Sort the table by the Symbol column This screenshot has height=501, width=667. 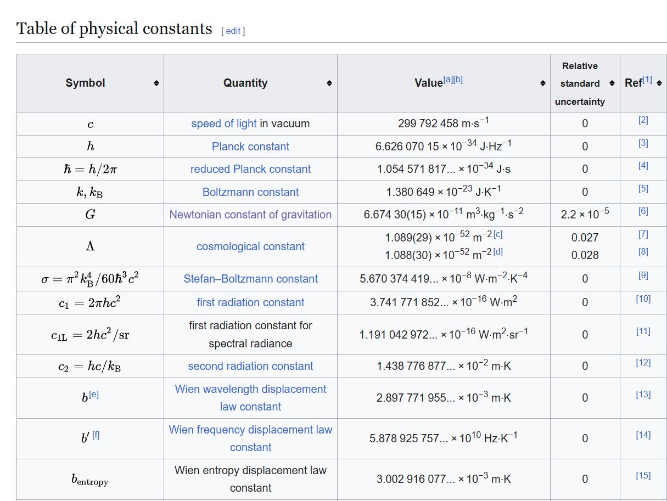coord(155,83)
